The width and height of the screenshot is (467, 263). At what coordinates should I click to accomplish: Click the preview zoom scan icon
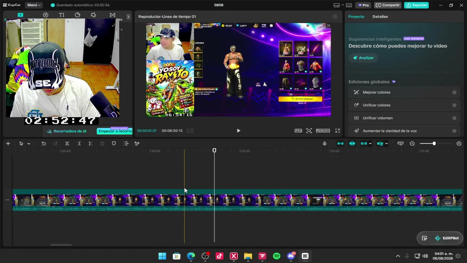pos(309,131)
